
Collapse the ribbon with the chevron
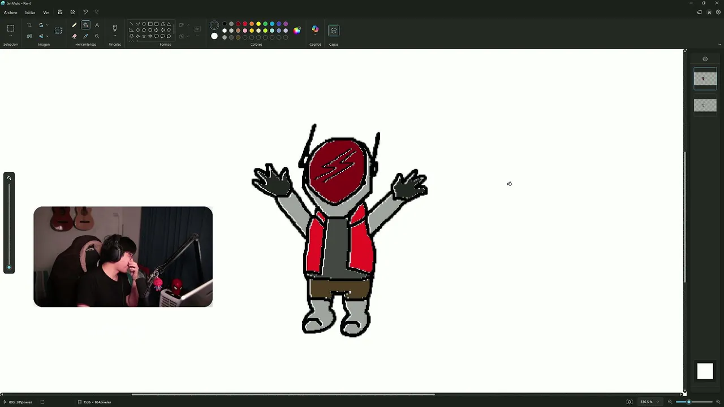[x=719, y=44]
